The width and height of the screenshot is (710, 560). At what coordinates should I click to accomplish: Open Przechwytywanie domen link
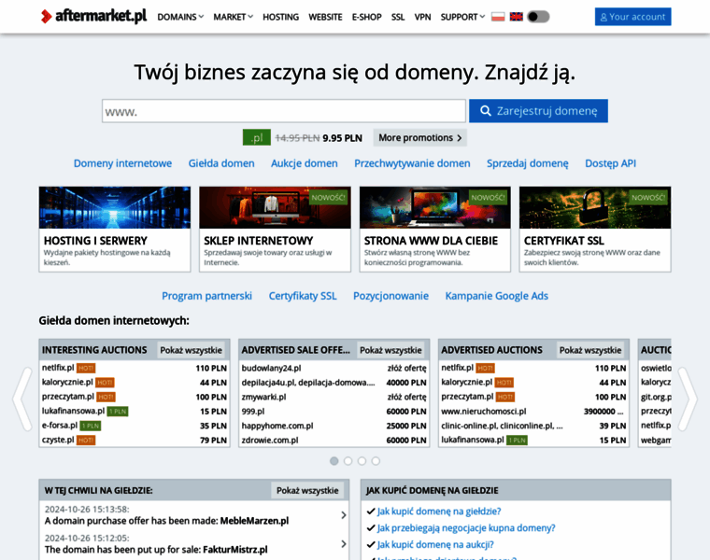click(412, 163)
